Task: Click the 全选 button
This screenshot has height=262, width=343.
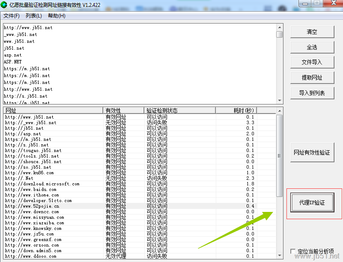Action: click(312, 47)
